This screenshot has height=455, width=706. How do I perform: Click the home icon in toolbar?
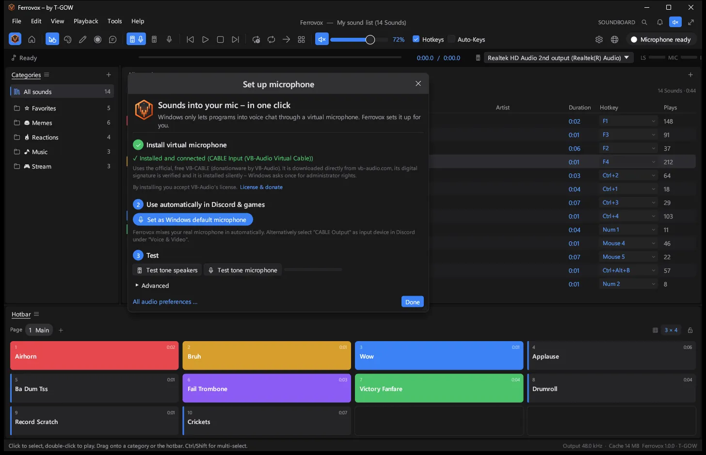click(32, 40)
